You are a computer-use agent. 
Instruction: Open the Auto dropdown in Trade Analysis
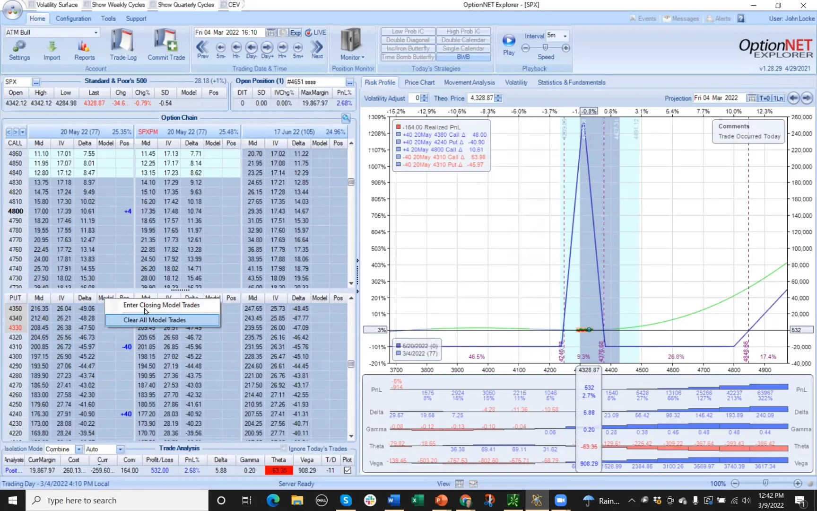coord(120,449)
